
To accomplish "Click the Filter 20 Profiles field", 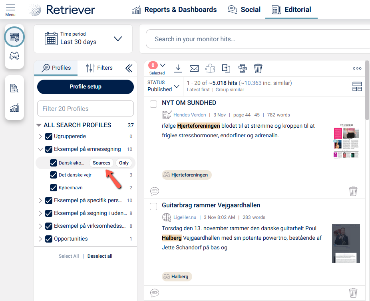I will pos(86,108).
